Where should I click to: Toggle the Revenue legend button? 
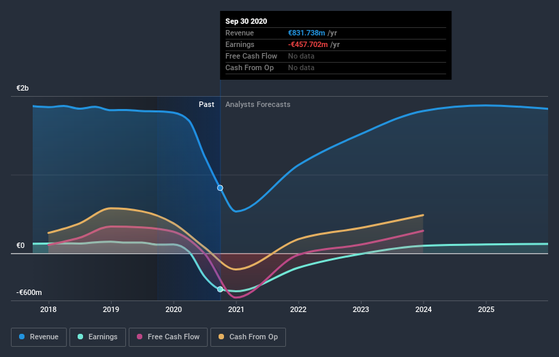pos(39,337)
